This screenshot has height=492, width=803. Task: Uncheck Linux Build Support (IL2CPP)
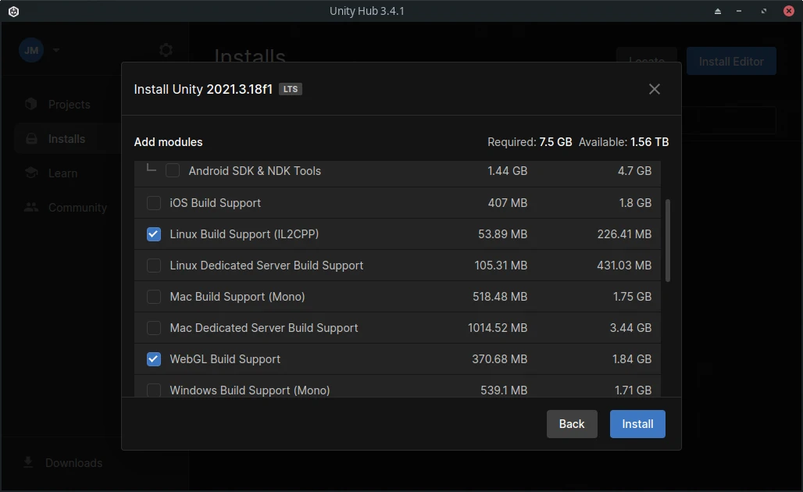pyautogui.click(x=154, y=234)
